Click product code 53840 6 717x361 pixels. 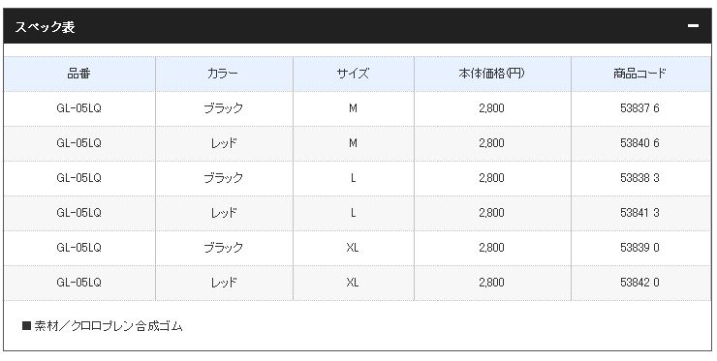tap(639, 143)
